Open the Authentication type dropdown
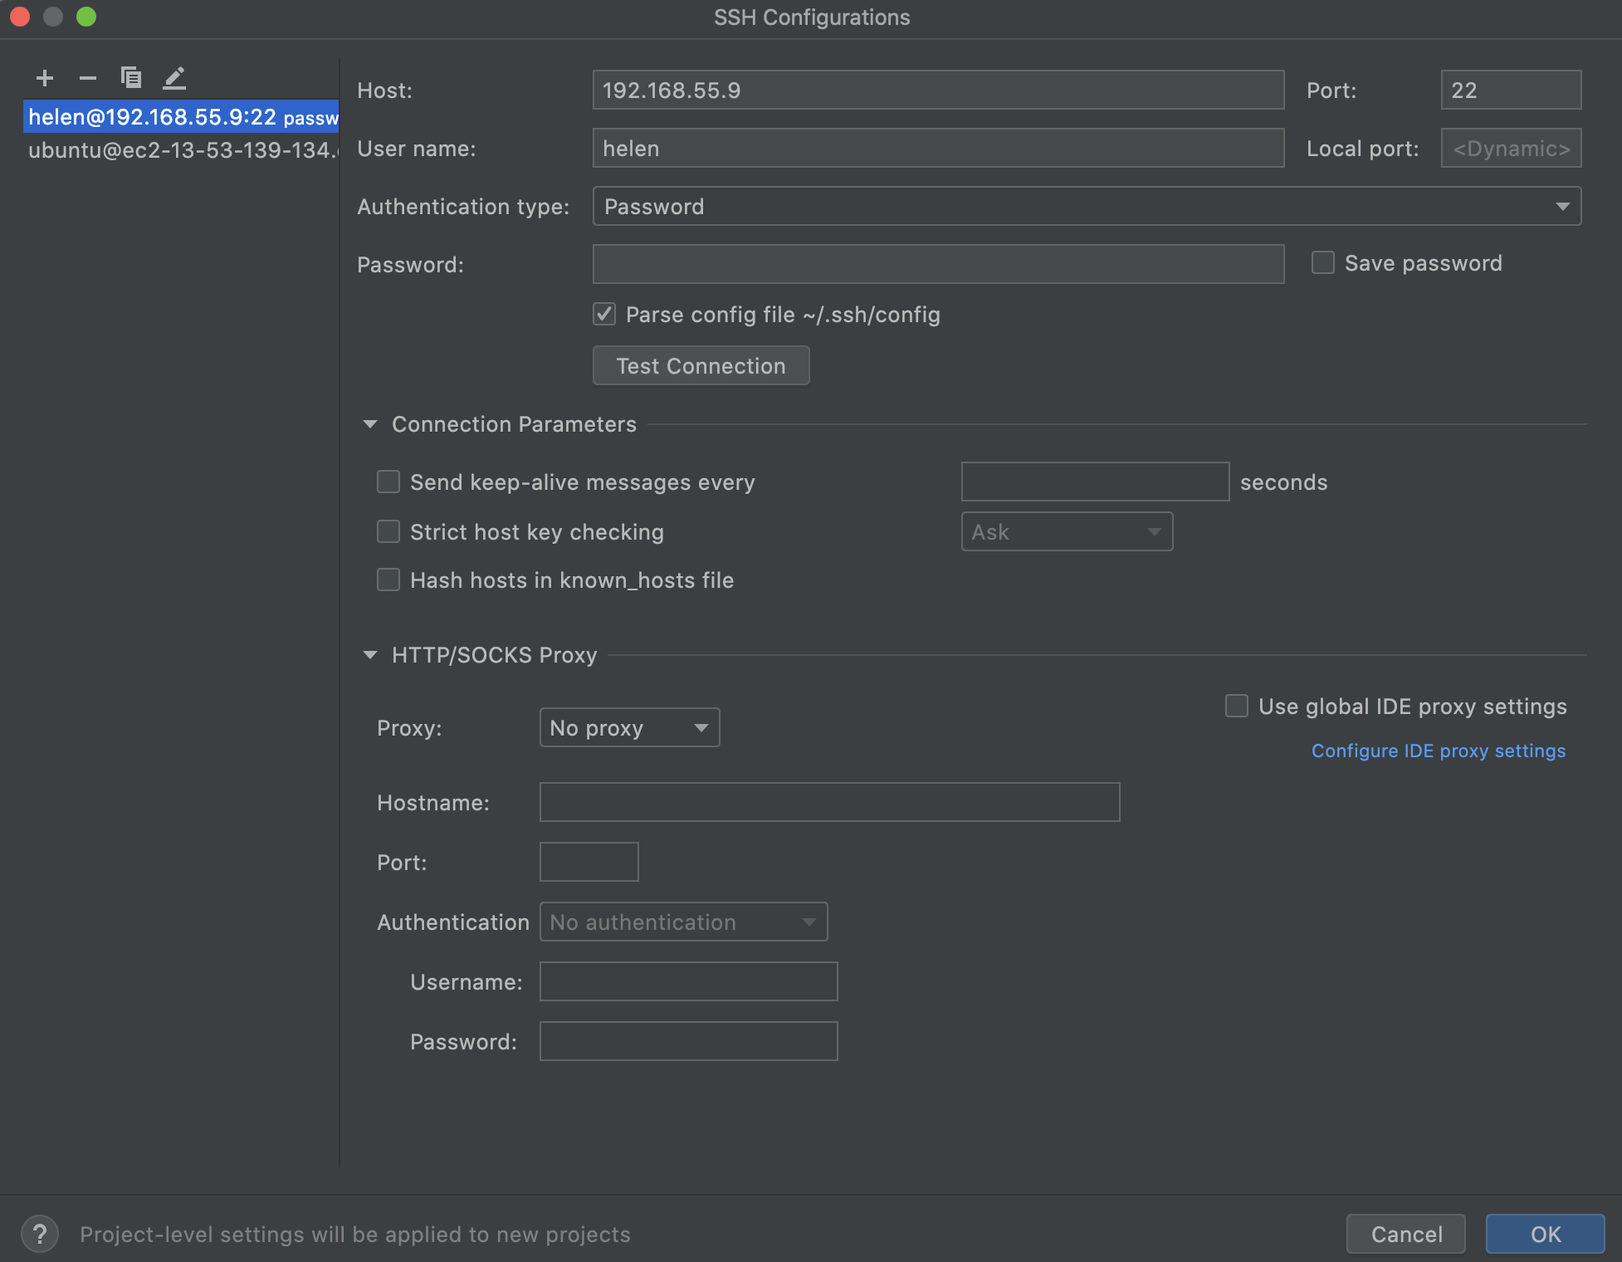Image resolution: width=1622 pixels, height=1262 pixels. tap(1086, 206)
